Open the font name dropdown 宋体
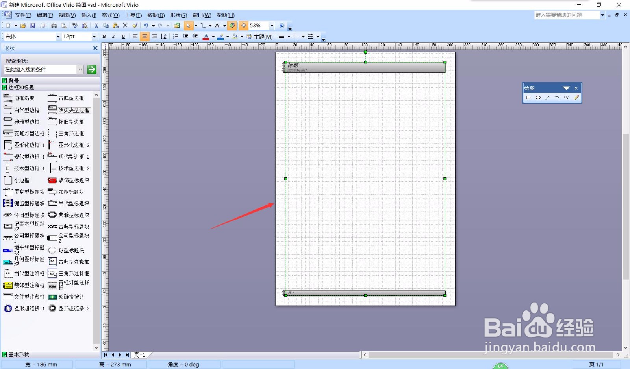 (58, 37)
